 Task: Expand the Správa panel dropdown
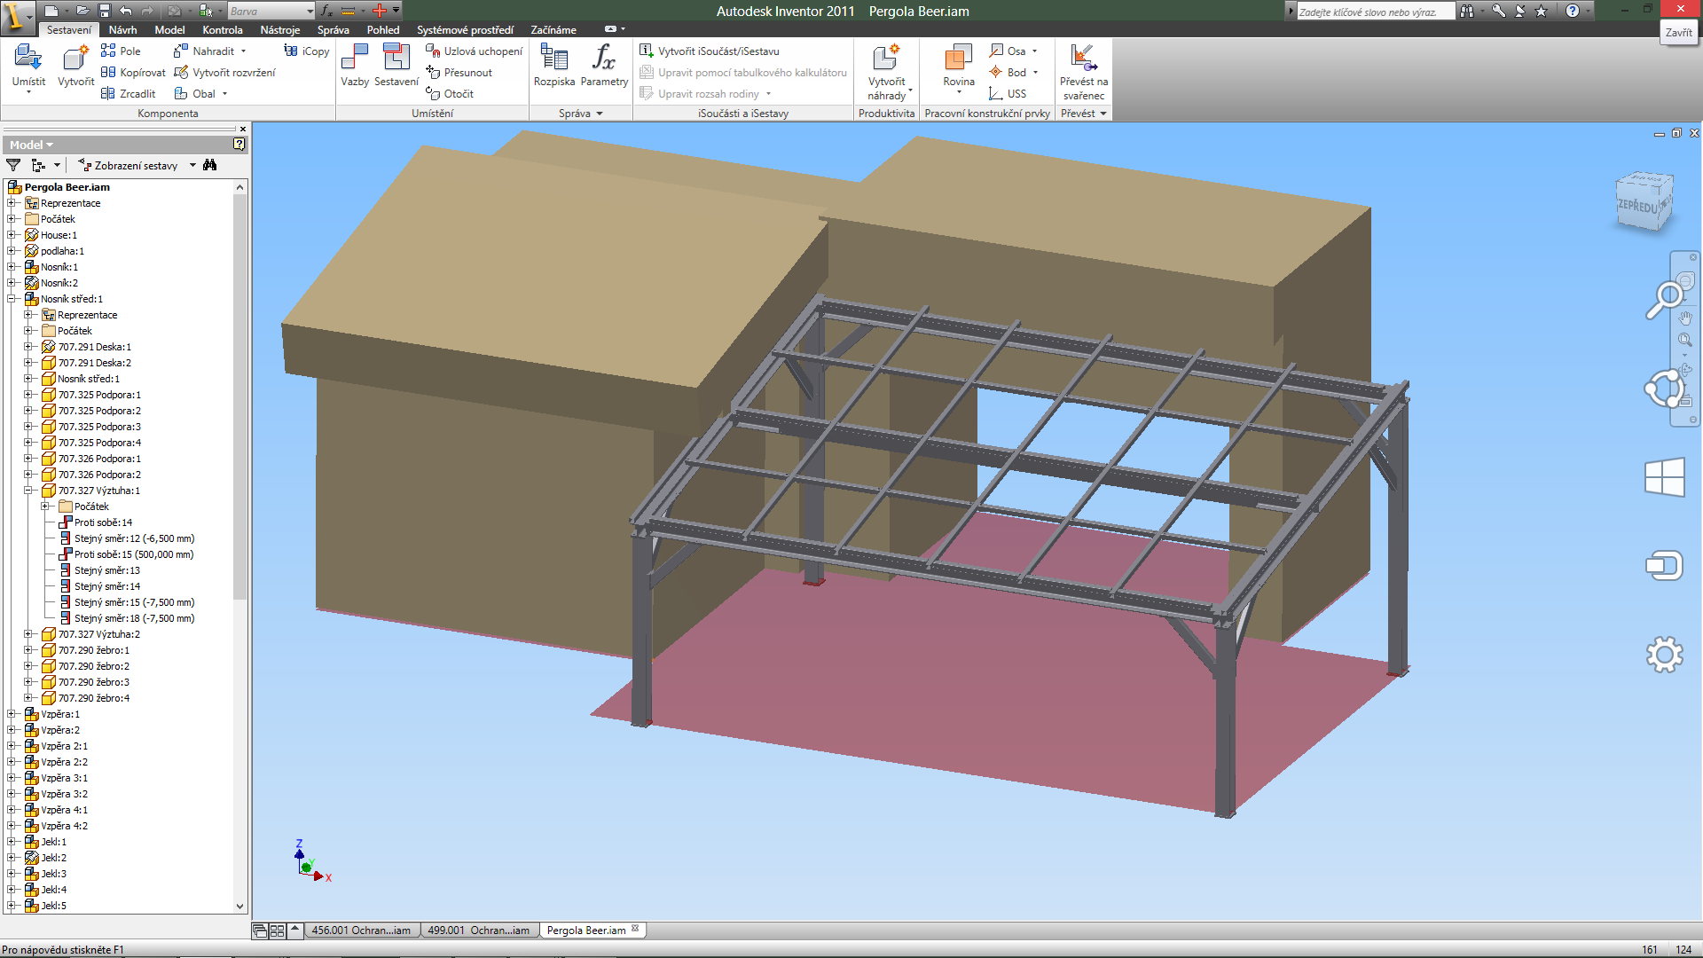click(581, 114)
